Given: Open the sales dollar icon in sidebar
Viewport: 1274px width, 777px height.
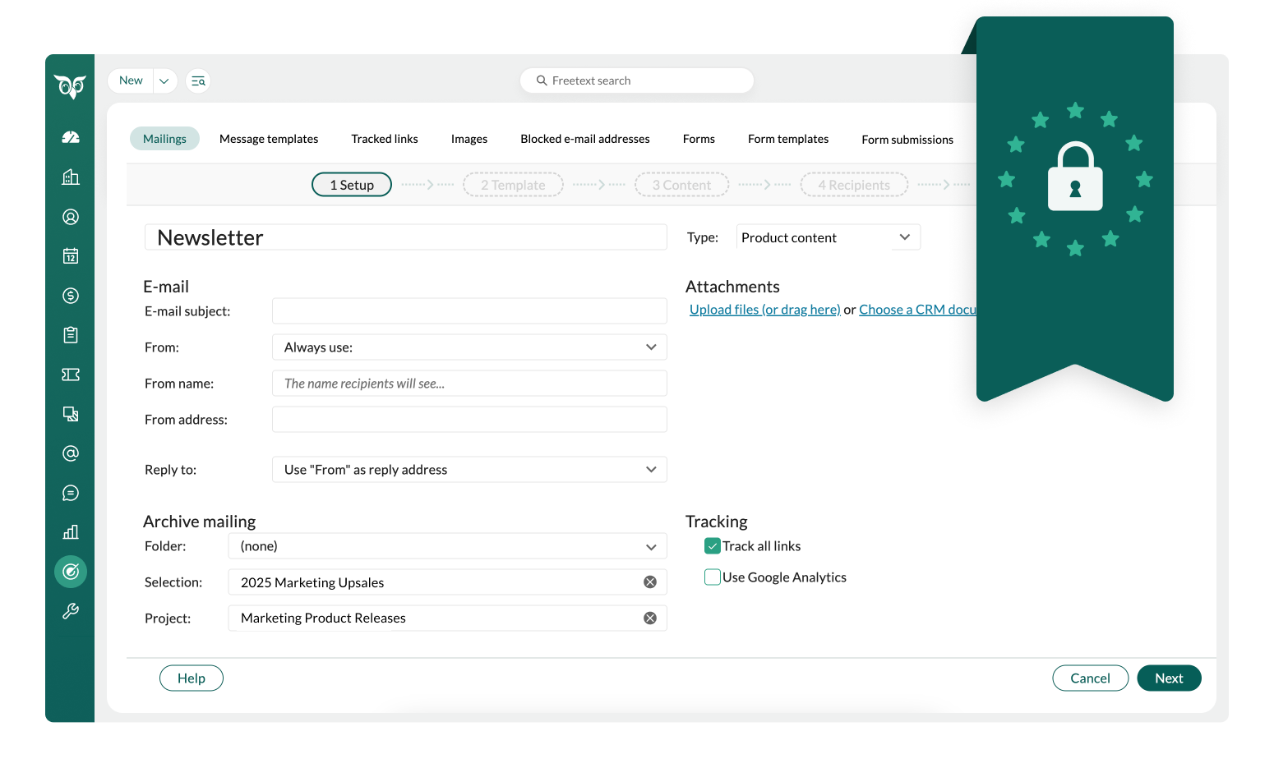Looking at the screenshot, I should [71, 296].
